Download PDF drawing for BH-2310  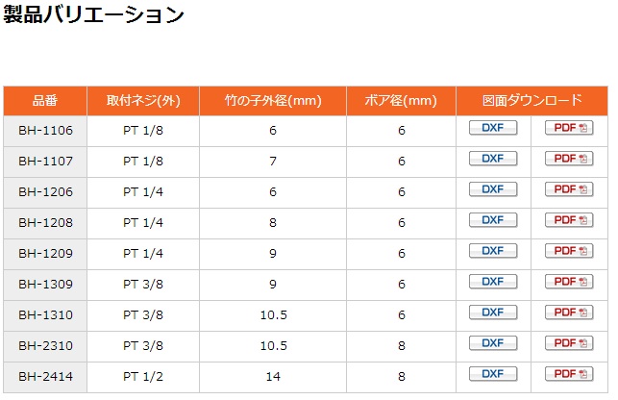569,343
